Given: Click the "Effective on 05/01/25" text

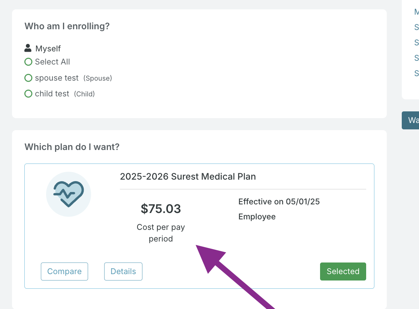Looking at the screenshot, I should (x=279, y=202).
